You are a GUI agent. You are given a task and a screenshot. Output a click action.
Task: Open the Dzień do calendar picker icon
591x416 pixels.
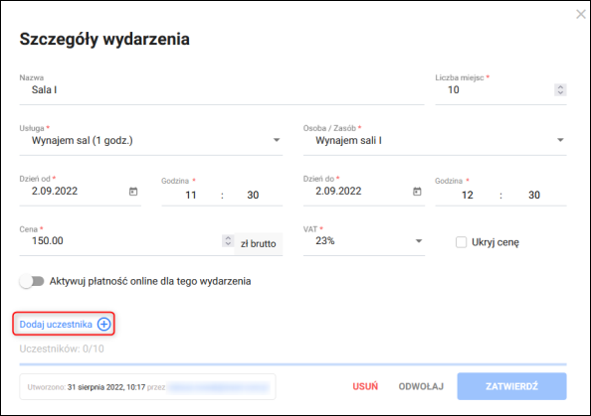click(x=417, y=192)
